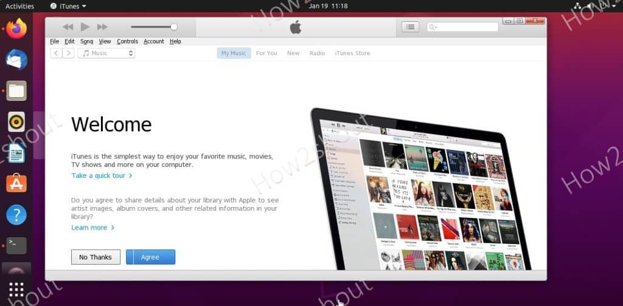The image size is (623, 306).
Task: Switch to the Radio tab
Action: (x=317, y=53)
